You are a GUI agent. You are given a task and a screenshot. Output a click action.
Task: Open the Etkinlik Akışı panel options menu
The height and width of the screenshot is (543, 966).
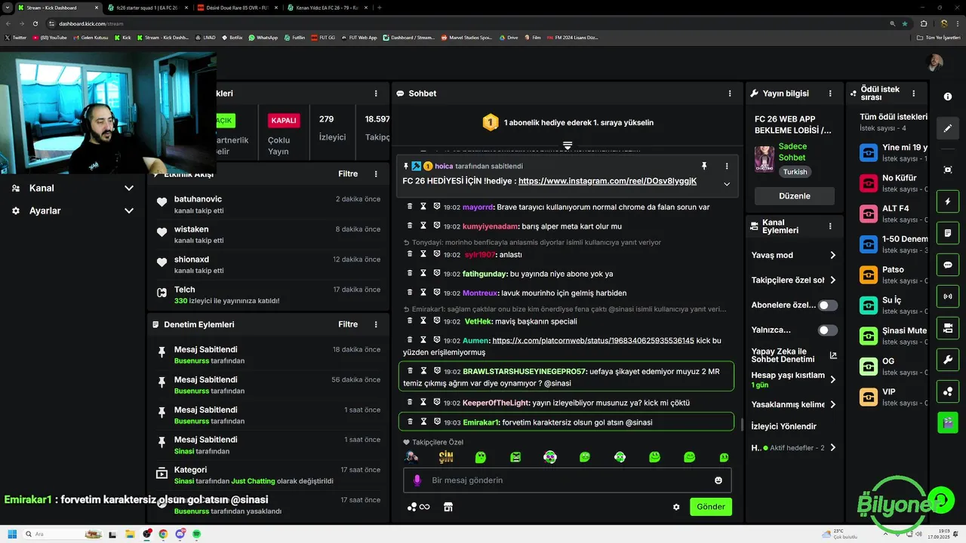(x=376, y=174)
